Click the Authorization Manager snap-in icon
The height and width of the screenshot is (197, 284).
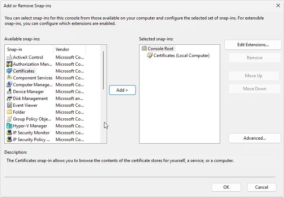9,64
